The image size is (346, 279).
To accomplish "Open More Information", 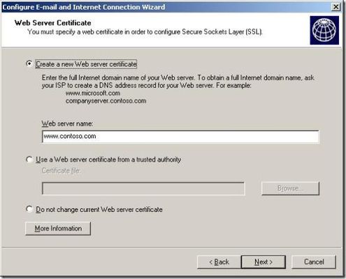I will (x=58, y=228).
